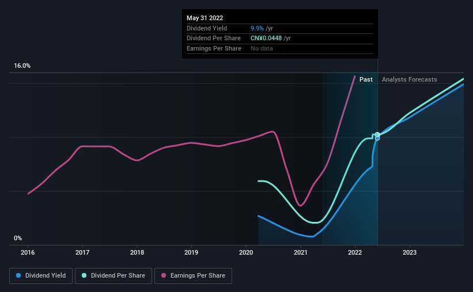473x292 pixels.
Task: Select the 2019 x-axis label
Action: pos(191,252)
